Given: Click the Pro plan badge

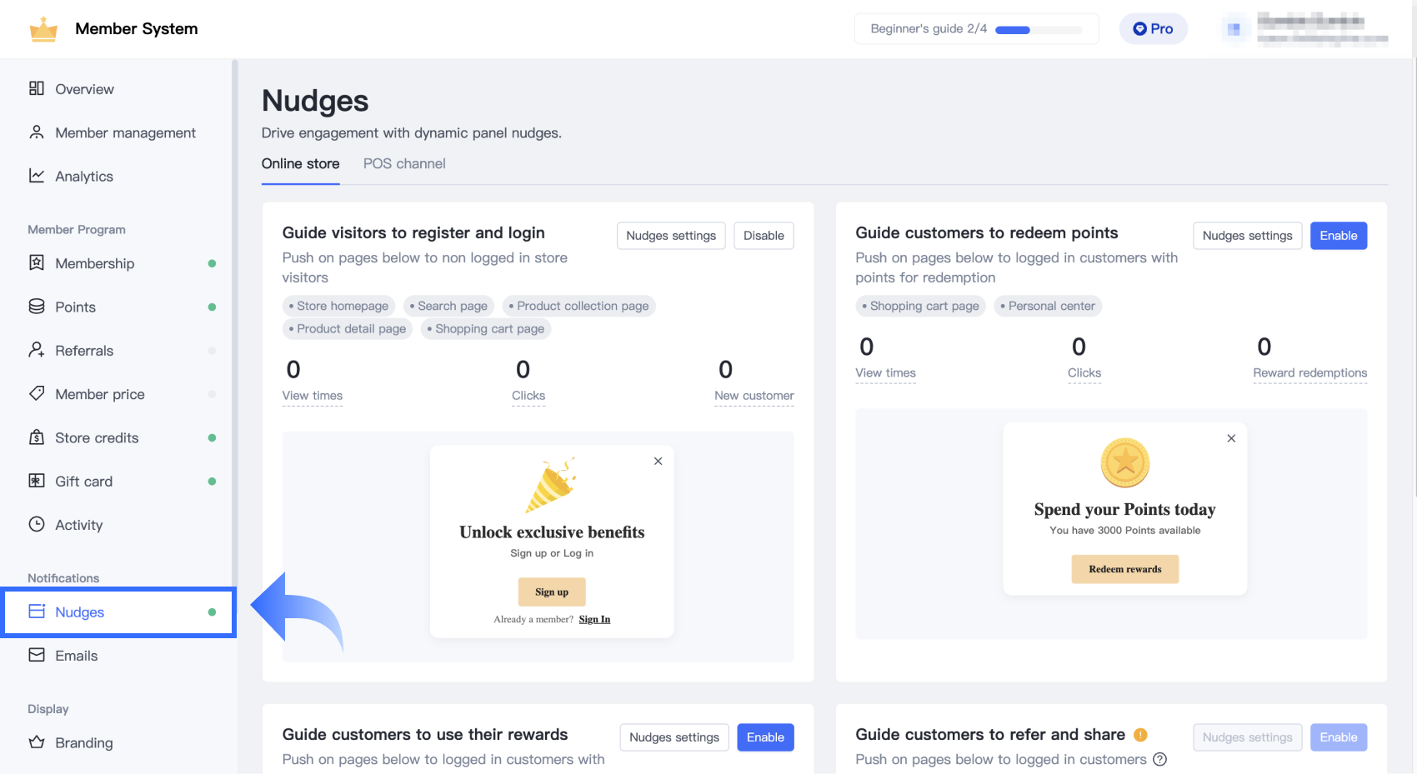Looking at the screenshot, I should 1153,29.
